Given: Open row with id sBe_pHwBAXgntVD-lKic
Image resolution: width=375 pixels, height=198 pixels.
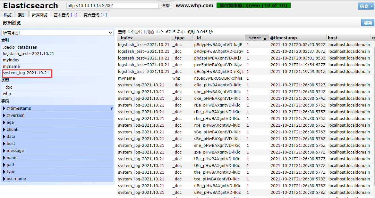Looking at the screenshot, I should 217,132.
